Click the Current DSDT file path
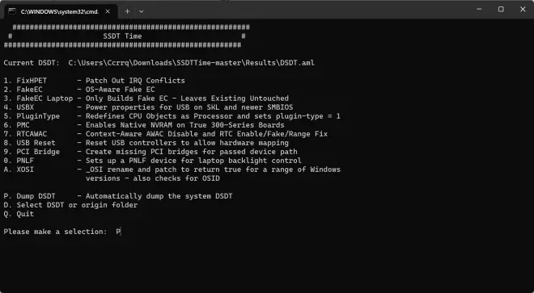 click(192, 63)
